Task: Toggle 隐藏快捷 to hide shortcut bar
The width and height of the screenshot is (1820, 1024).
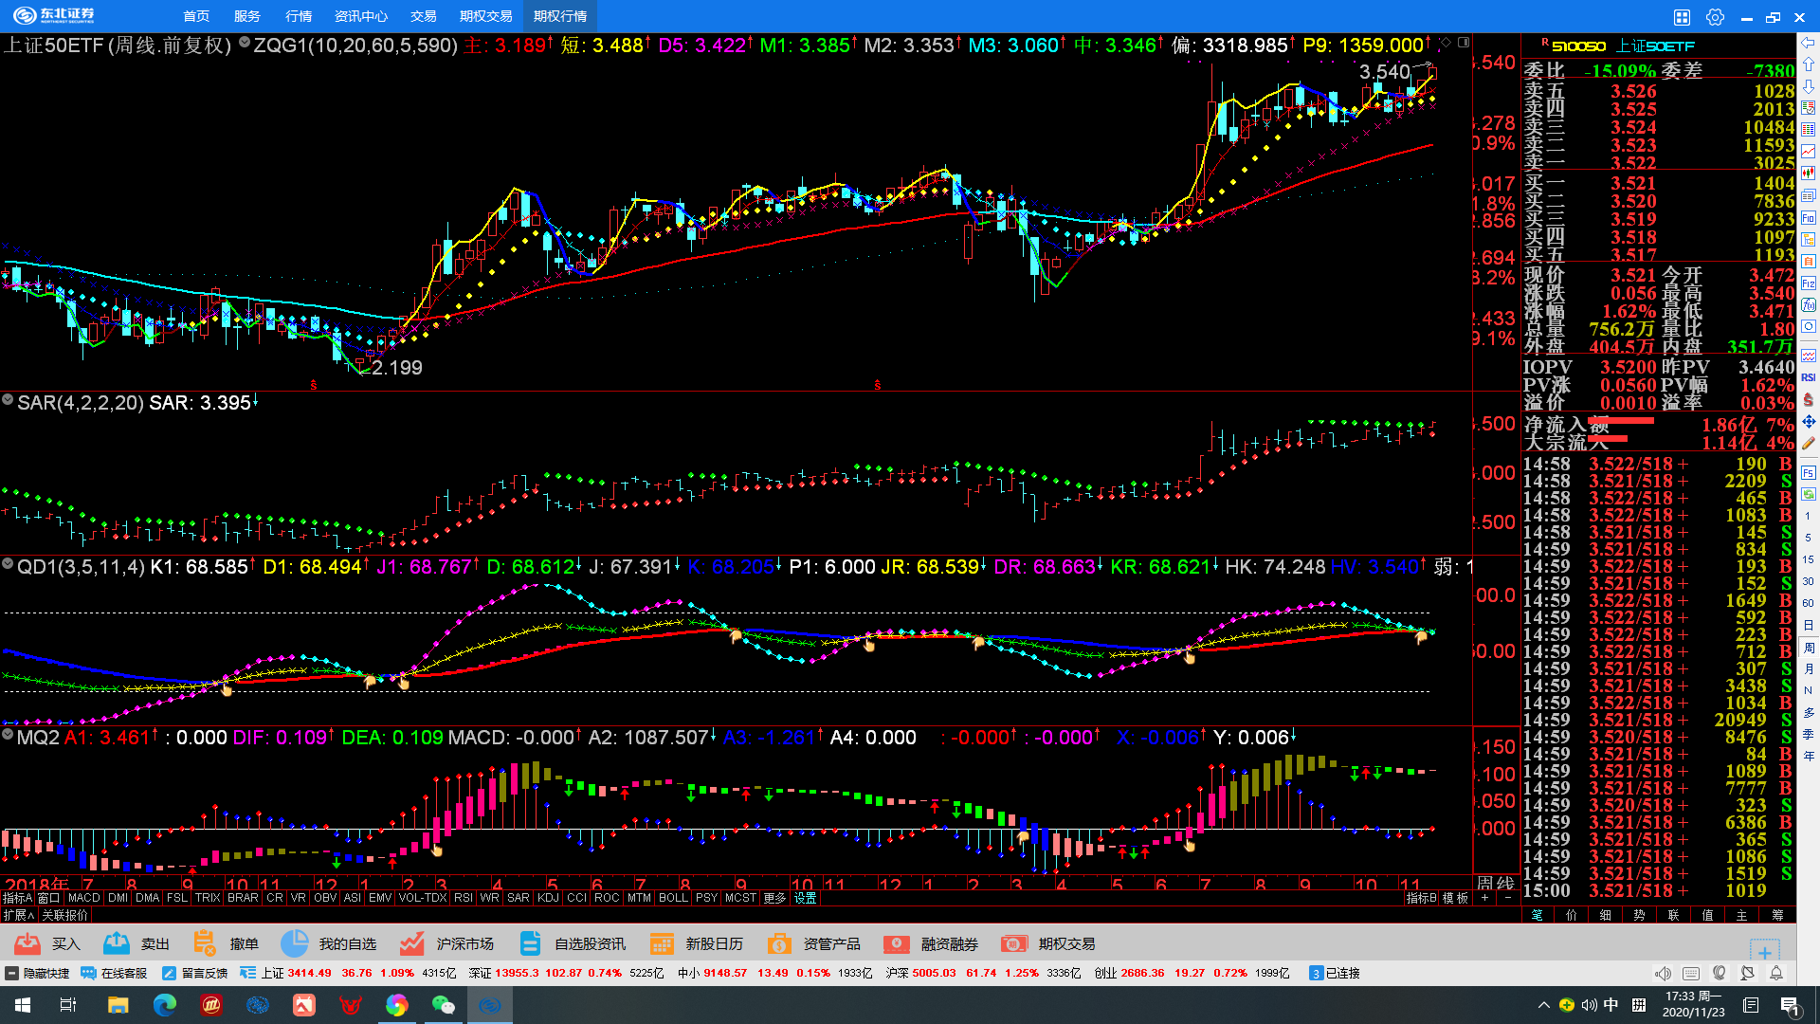Action: (38, 973)
